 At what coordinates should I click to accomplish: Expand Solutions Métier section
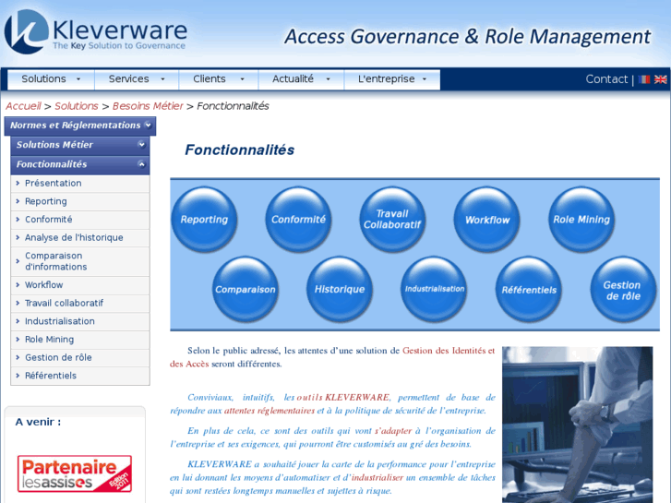(80, 145)
